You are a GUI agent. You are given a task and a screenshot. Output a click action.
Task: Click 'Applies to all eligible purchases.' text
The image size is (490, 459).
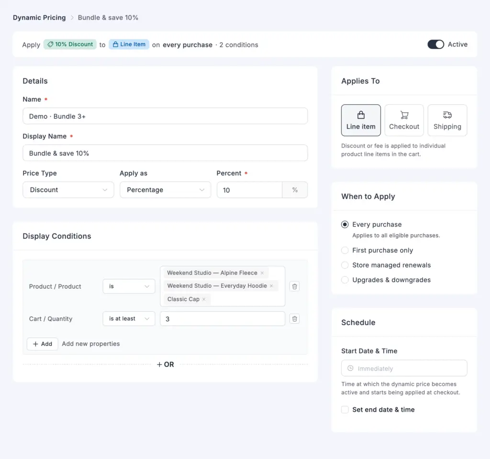click(x=396, y=235)
